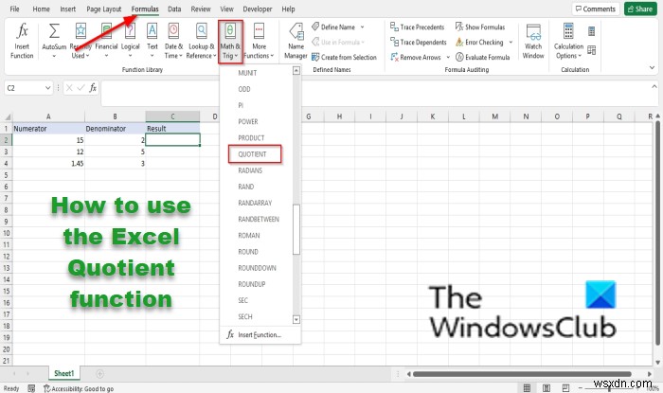Expand the formula bar
The image size is (663, 393).
coord(654,86)
